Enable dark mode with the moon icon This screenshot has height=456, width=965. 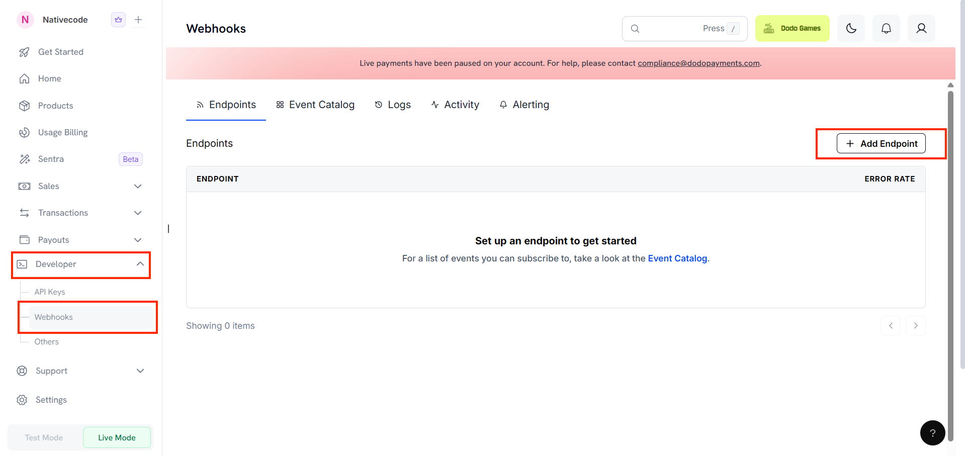(850, 28)
